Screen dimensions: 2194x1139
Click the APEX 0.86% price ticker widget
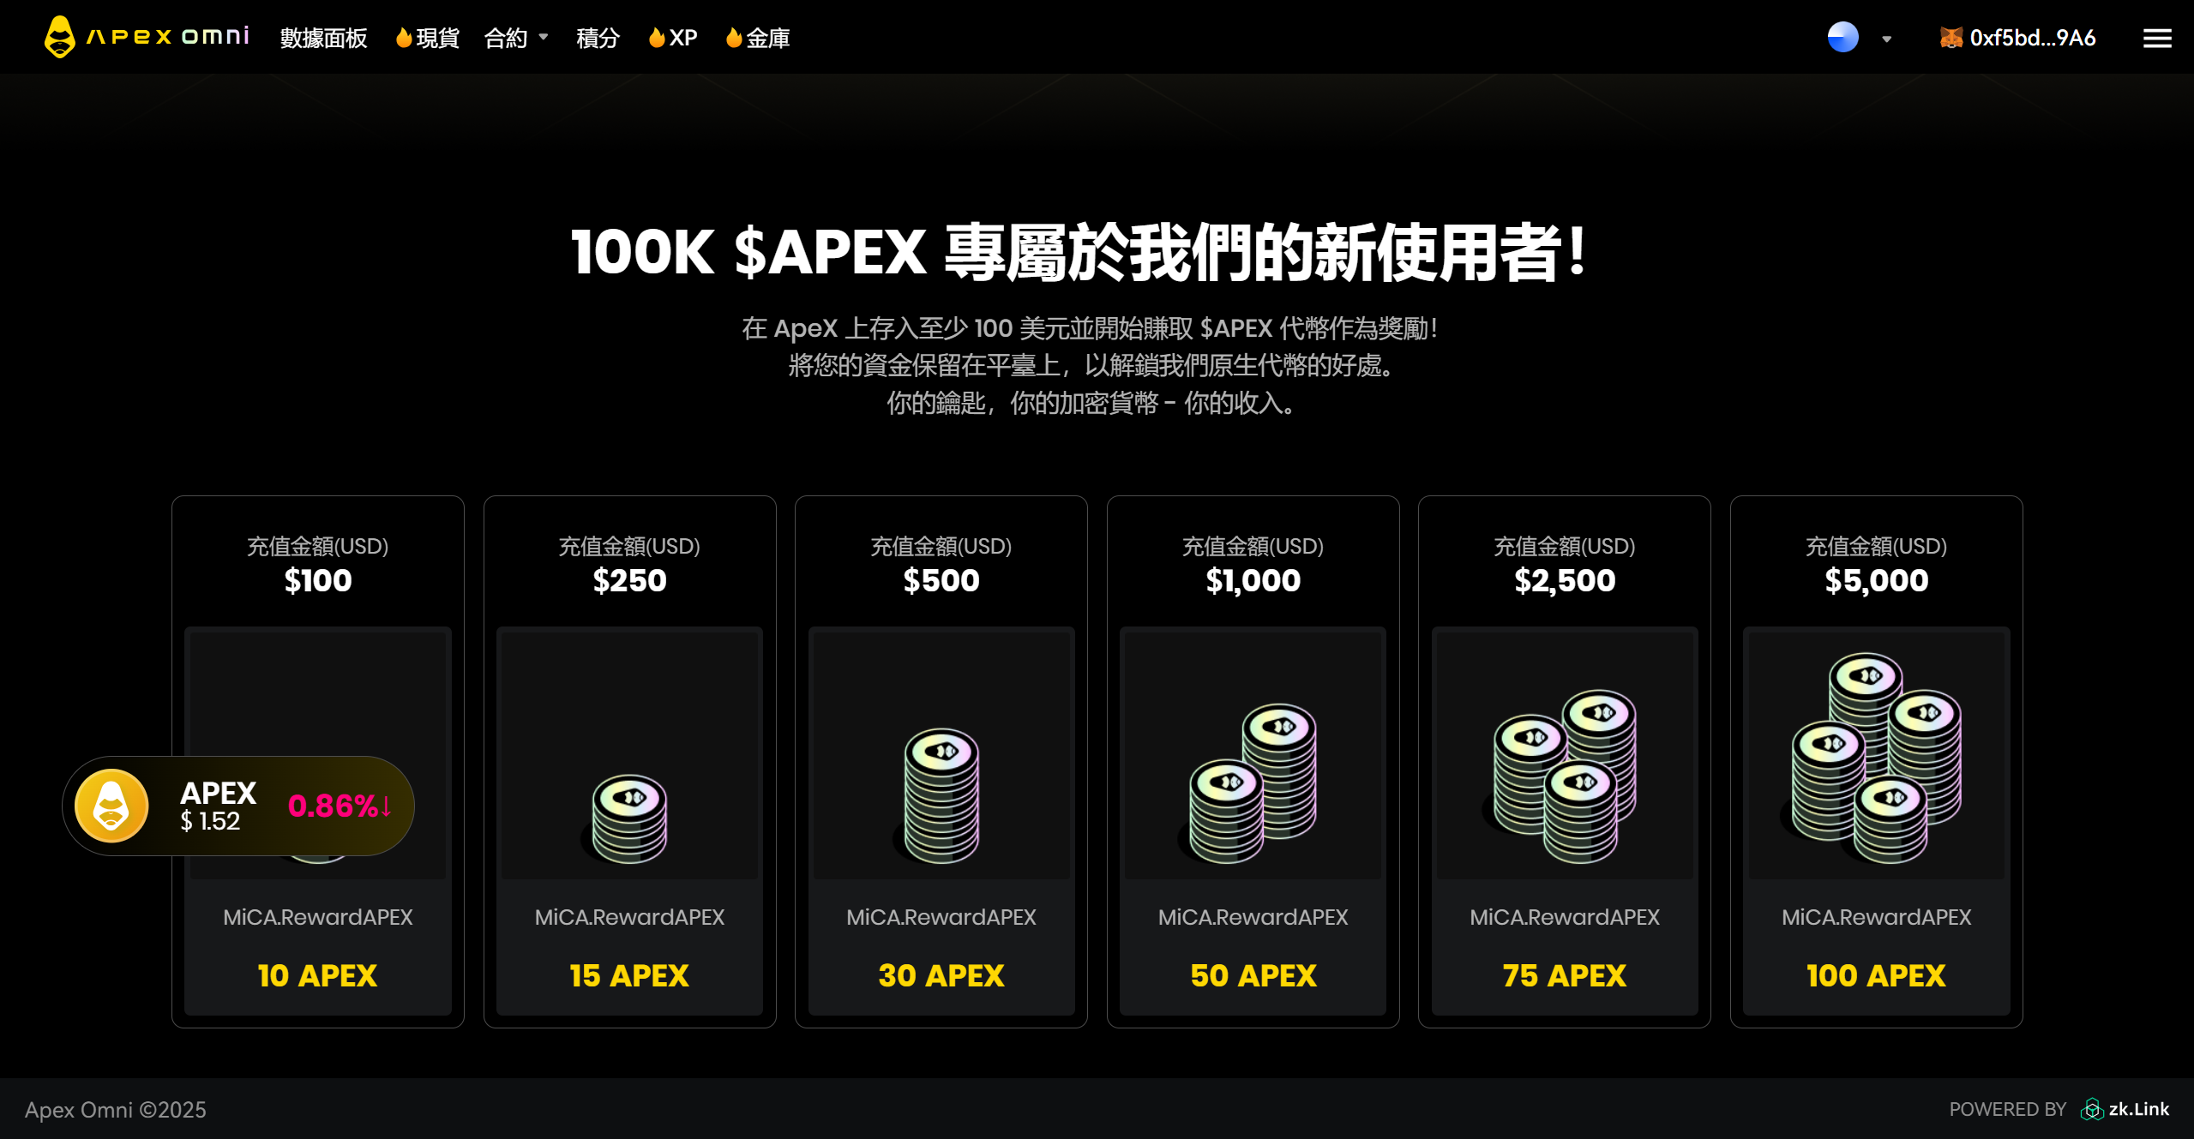pyautogui.click(x=238, y=806)
